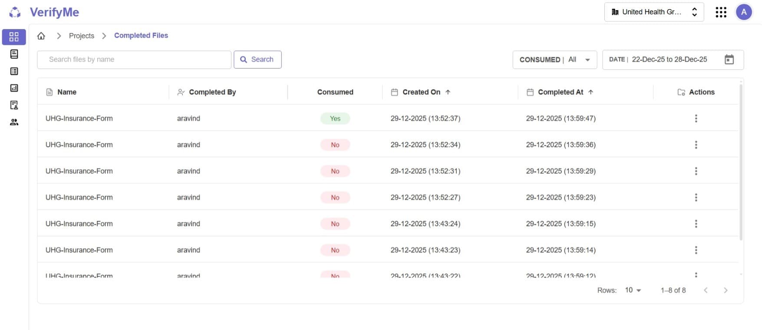Viewport: 762px width, 330px height.
Task: Open the calendar date picker icon
Action: pyautogui.click(x=729, y=59)
